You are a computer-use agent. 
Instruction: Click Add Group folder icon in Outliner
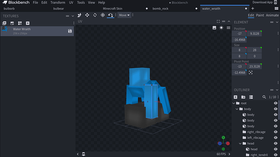[243, 97]
